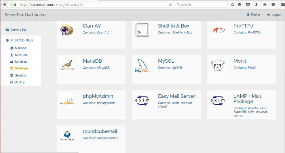The image size is (285, 153).
Task: Open the roundcubemail package title
Action: pyautogui.click(x=100, y=131)
